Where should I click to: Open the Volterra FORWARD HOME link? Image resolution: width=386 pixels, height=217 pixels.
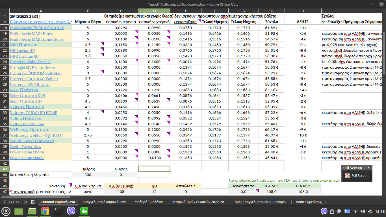(x=33, y=112)
